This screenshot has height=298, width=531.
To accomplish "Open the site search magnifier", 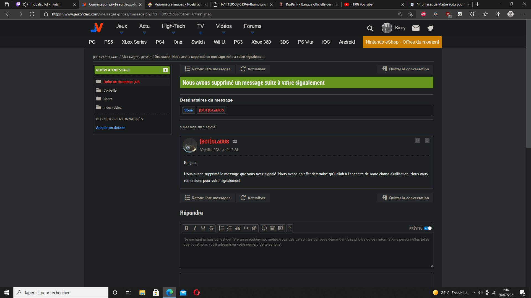I will coord(370,28).
